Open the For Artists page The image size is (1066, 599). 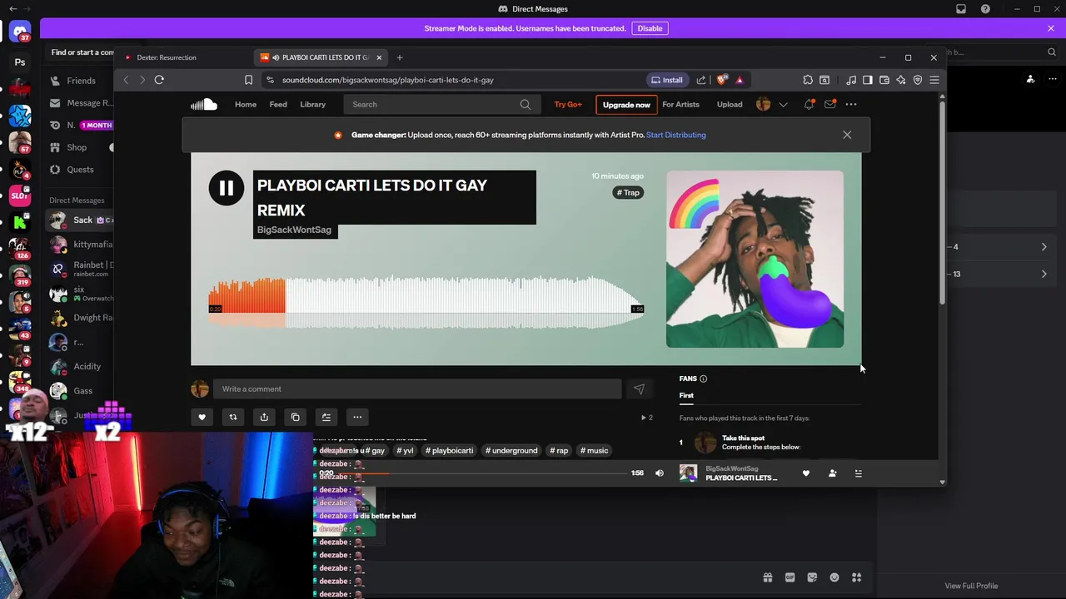(x=680, y=104)
